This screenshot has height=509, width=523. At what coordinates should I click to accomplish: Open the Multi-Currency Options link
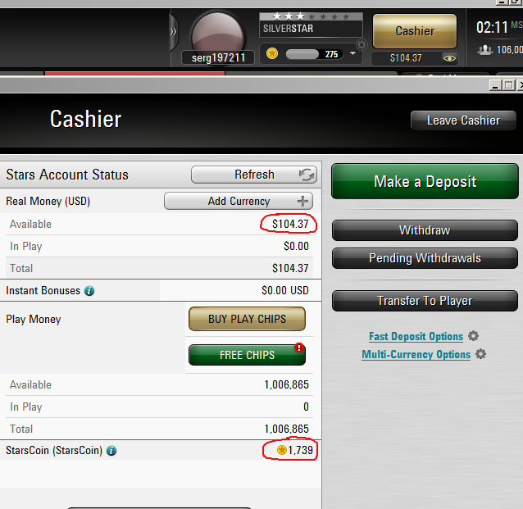tap(416, 355)
